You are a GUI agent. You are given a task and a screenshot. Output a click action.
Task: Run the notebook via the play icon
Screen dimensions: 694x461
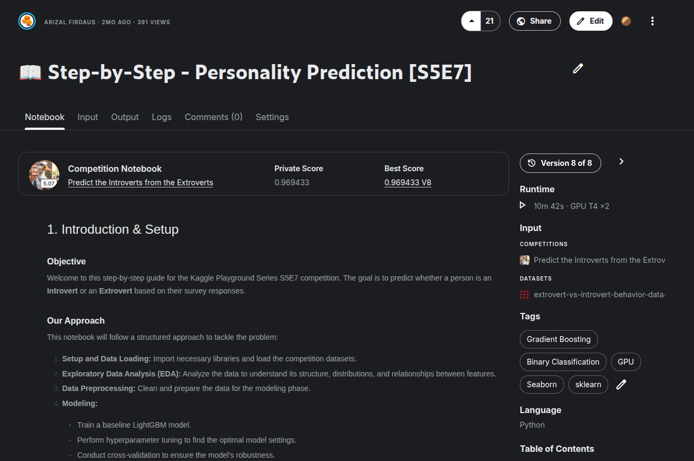(x=522, y=205)
